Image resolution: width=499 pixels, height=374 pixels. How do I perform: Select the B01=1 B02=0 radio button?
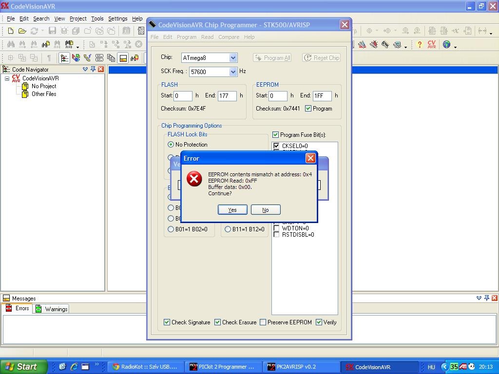point(171,229)
